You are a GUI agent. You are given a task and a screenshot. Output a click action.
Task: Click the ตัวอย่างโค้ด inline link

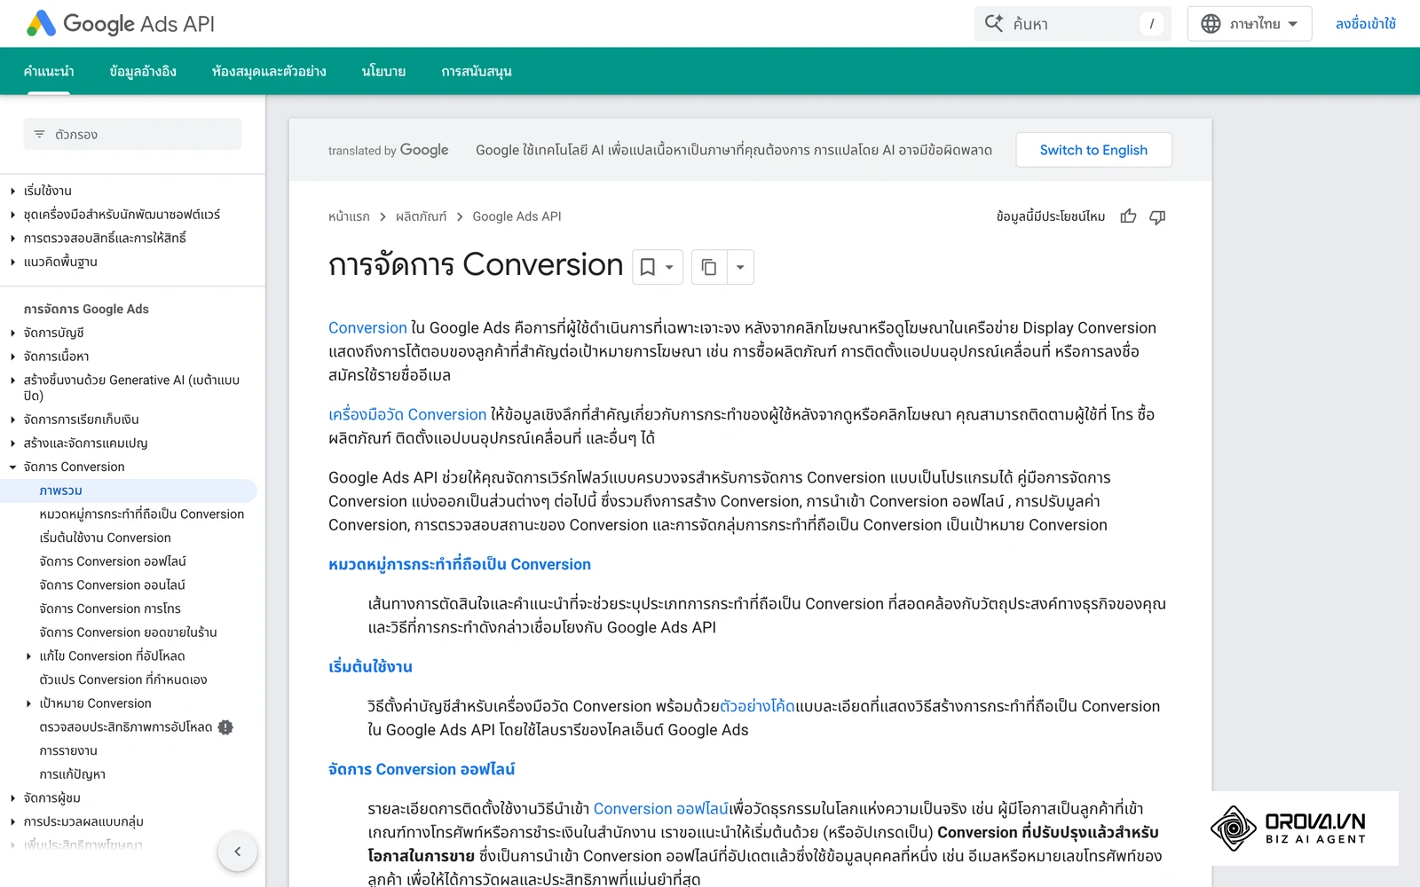click(x=758, y=707)
